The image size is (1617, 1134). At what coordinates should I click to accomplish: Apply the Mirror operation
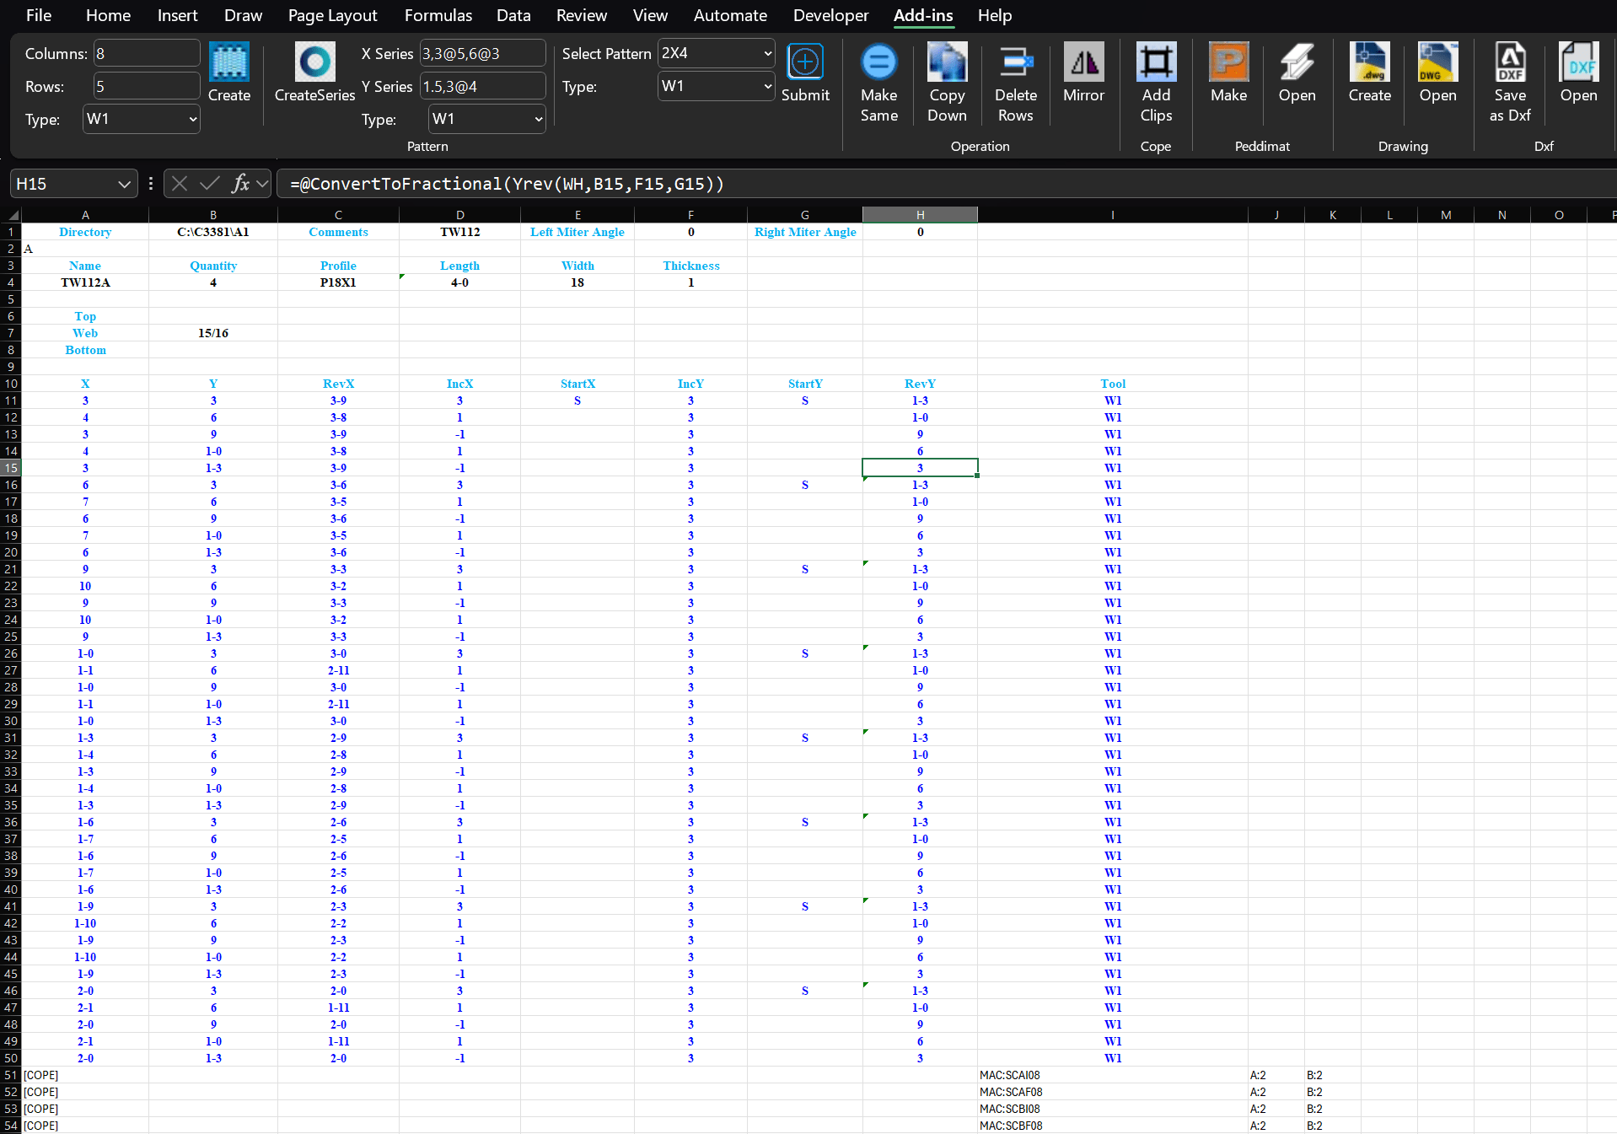tap(1083, 63)
